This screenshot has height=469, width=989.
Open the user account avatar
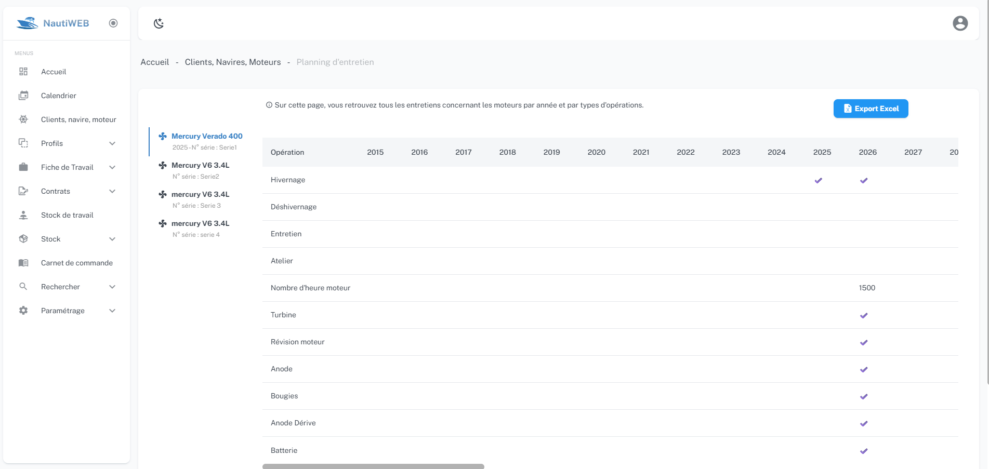point(960,23)
